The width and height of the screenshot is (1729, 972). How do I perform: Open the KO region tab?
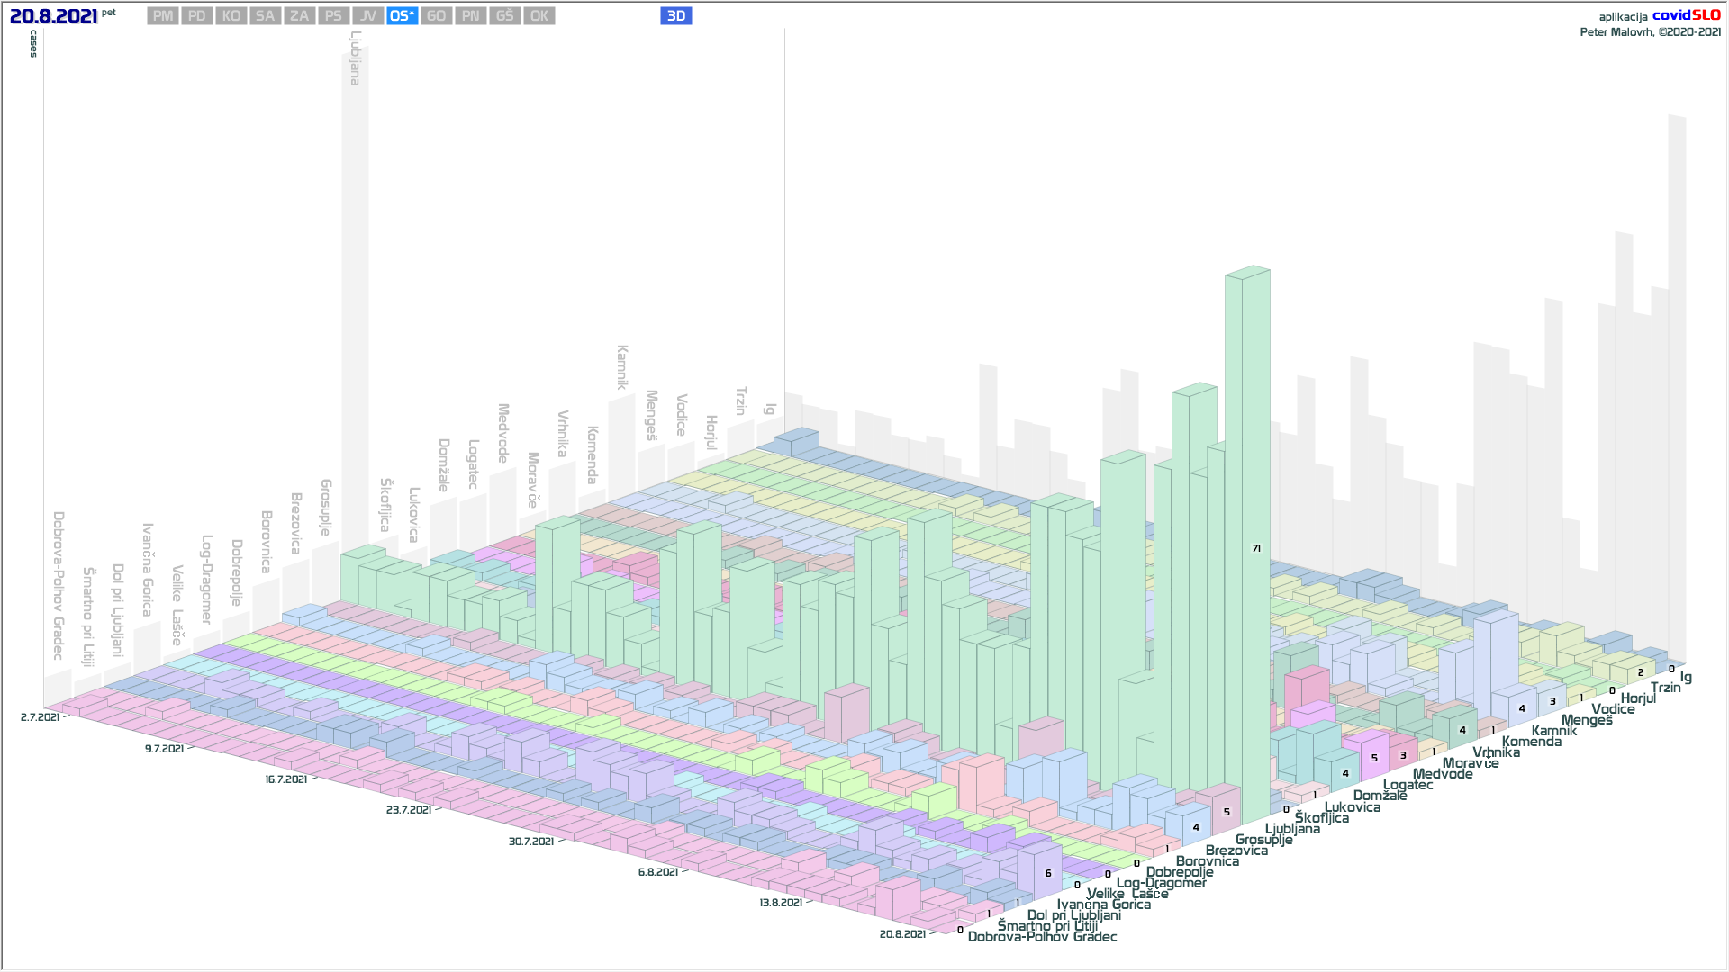pos(231,16)
